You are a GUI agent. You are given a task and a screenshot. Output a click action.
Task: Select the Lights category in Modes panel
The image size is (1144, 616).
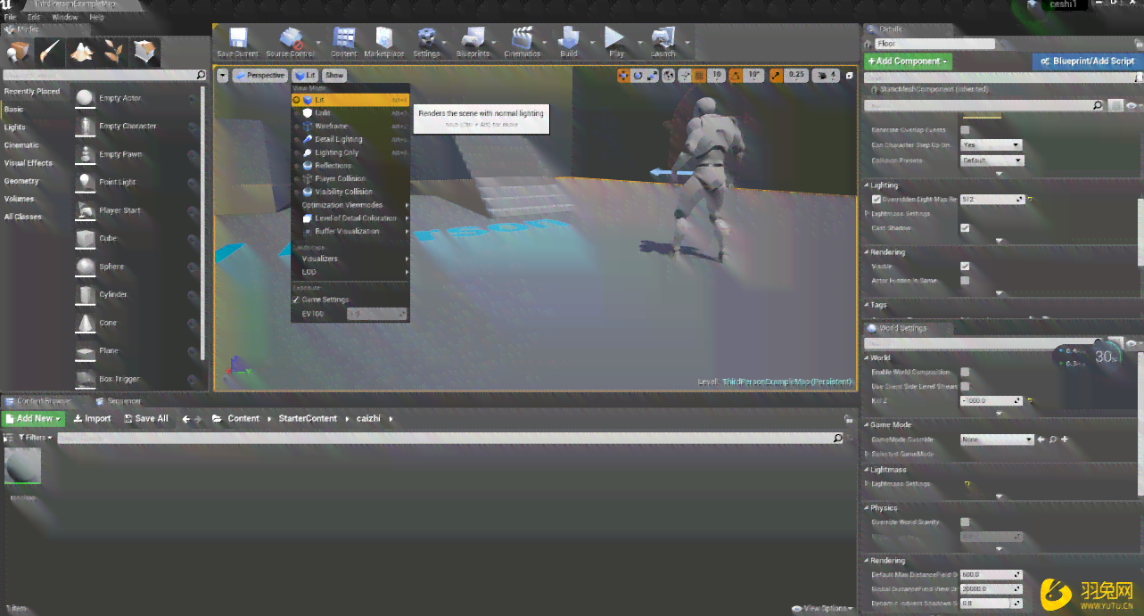(15, 127)
